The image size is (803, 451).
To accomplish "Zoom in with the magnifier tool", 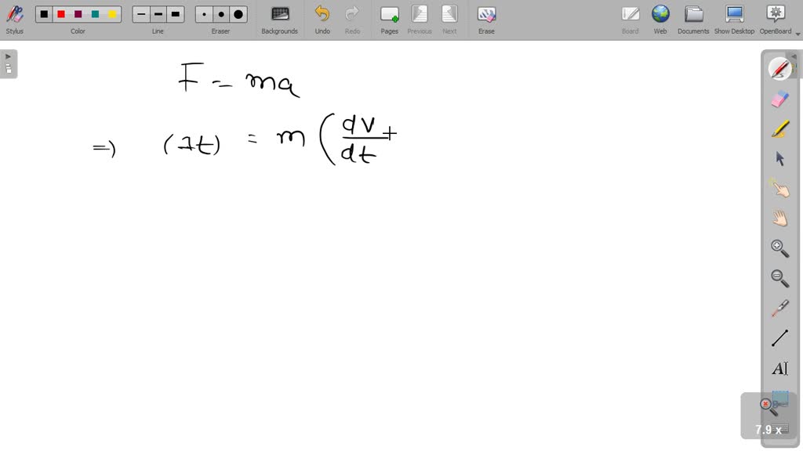I will pyautogui.click(x=779, y=247).
